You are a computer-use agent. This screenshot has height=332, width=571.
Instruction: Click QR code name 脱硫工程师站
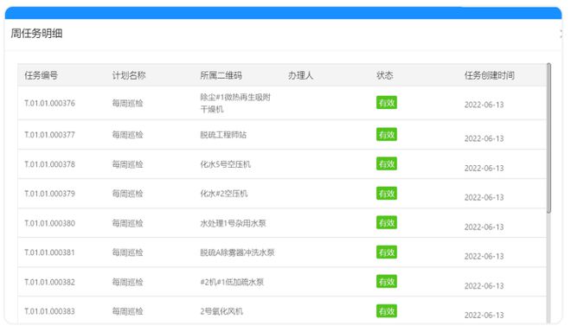223,135
